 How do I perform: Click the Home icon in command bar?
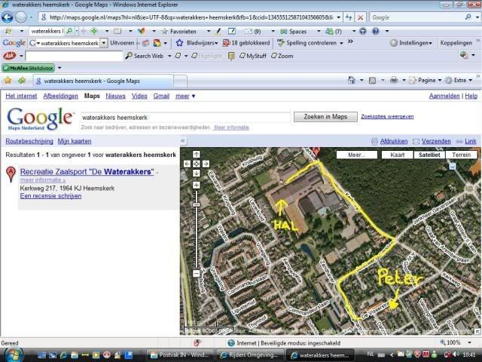351,81
